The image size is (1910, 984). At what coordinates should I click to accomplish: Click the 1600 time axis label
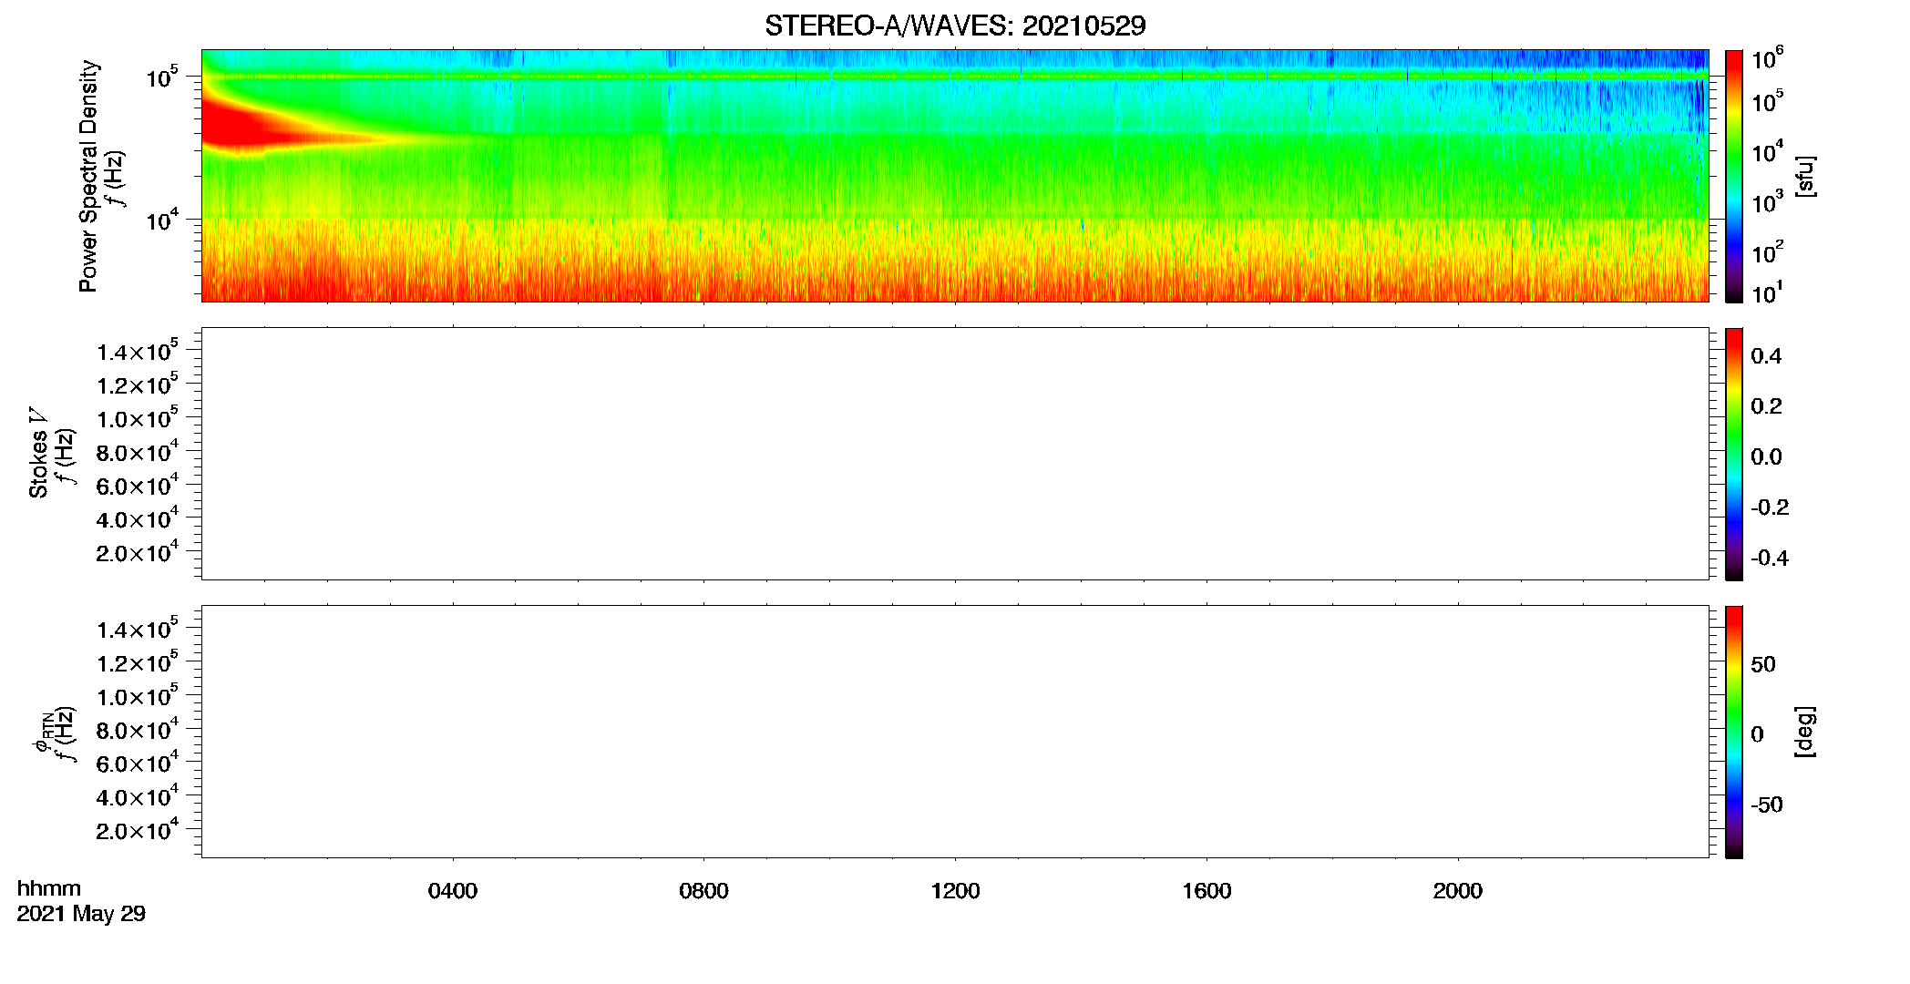[x=1207, y=891]
